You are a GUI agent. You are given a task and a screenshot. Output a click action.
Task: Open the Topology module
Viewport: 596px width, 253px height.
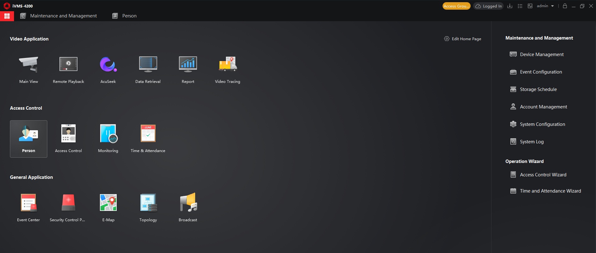(148, 208)
